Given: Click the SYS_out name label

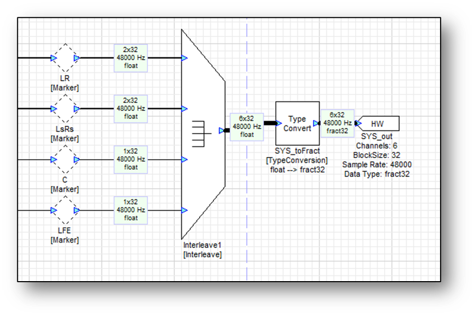Looking at the screenshot, I should pyautogui.click(x=377, y=136).
